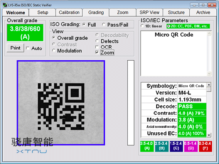This screenshot has height=164, width=219.
Task: Switch to the Welcome tab
Action: [x=15, y=13]
